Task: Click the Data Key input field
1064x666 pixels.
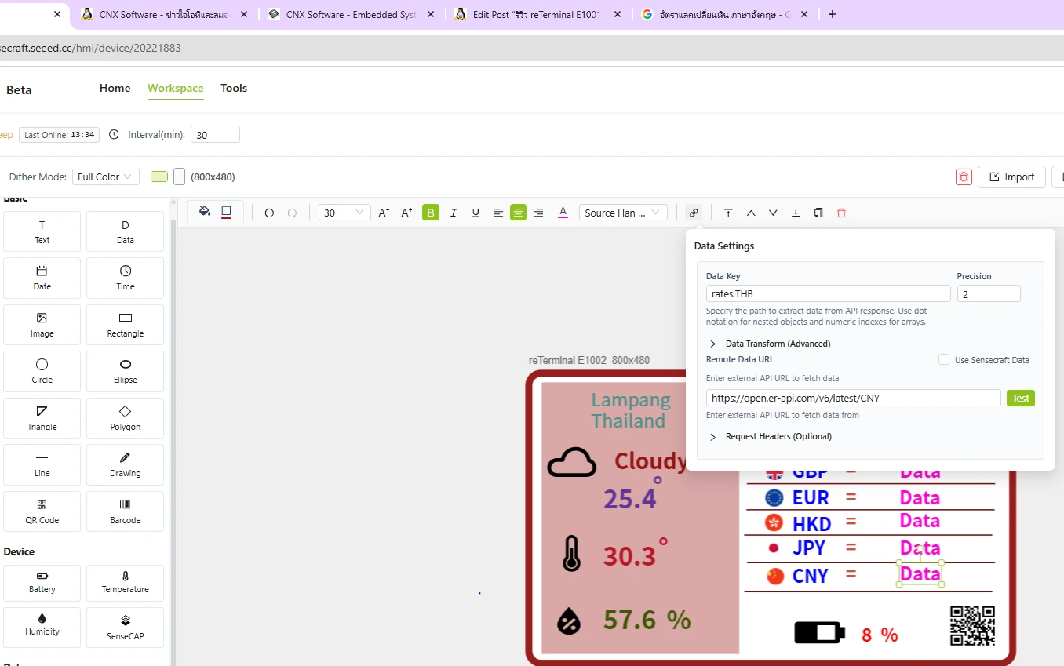Action: (x=828, y=294)
